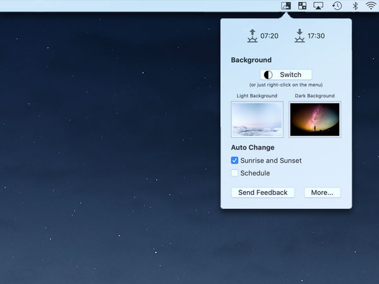Open the Time Machine menu bar icon
The height and width of the screenshot is (284, 379).
(x=337, y=6)
